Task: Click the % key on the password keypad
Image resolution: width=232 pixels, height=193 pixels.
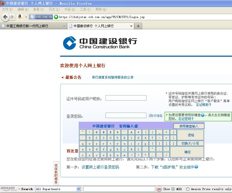Action: [118, 132]
